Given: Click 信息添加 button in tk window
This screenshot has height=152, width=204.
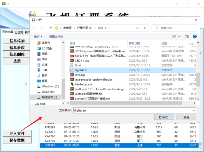Looking at the screenshot, I should [x=17, y=41].
